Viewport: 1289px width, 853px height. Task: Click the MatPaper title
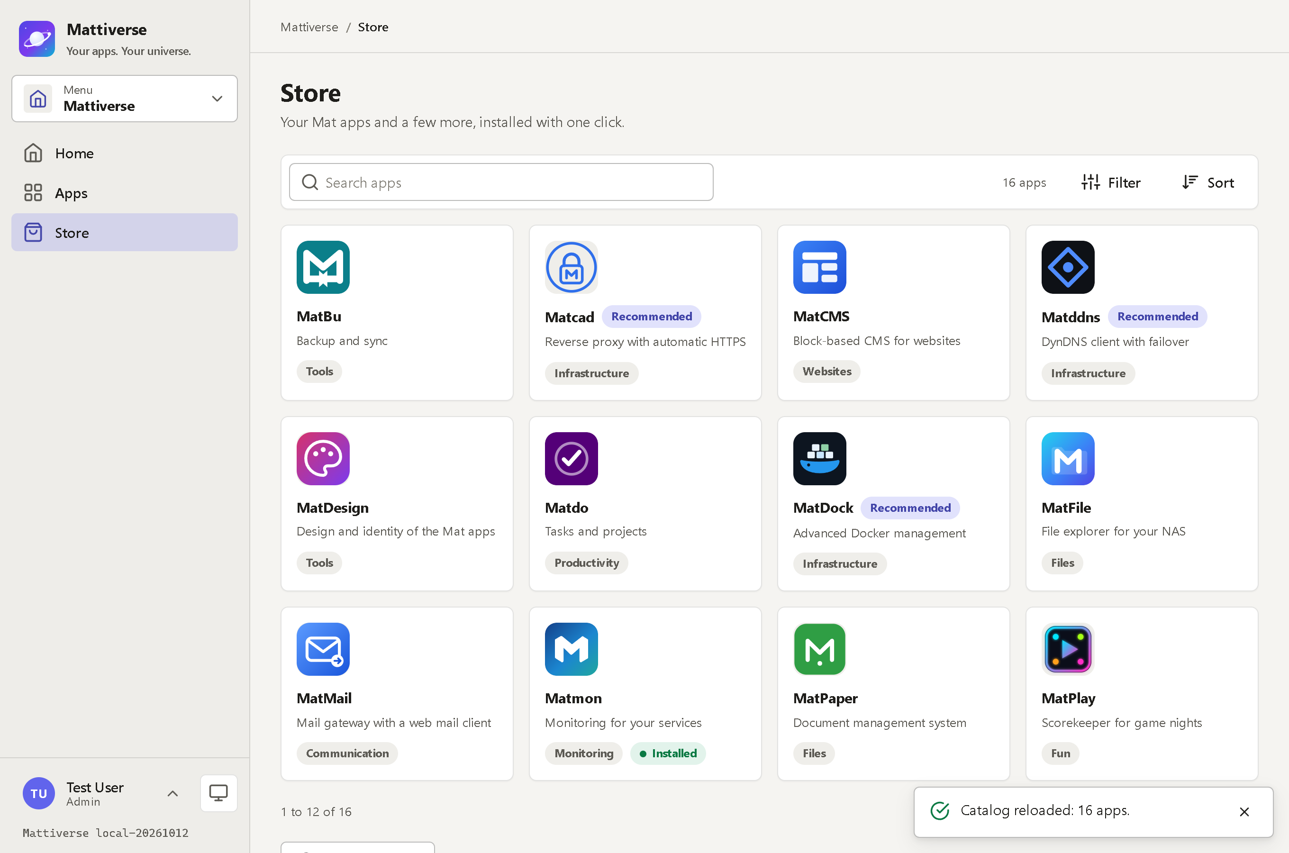825,699
